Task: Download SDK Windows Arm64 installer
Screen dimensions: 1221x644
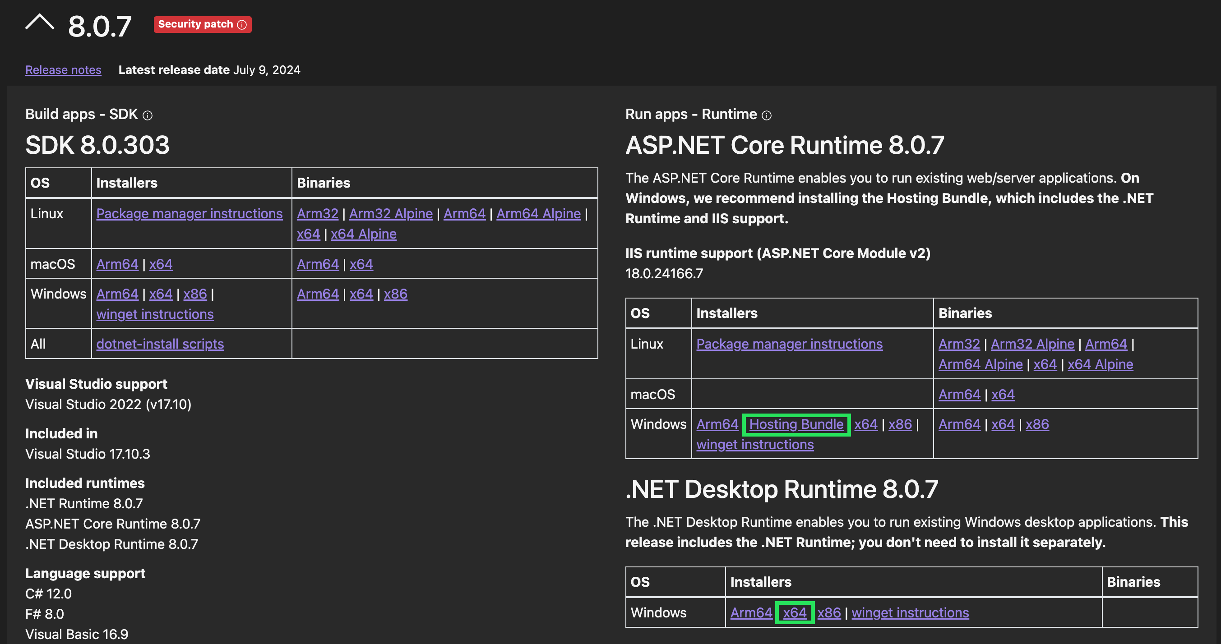Action: click(118, 294)
